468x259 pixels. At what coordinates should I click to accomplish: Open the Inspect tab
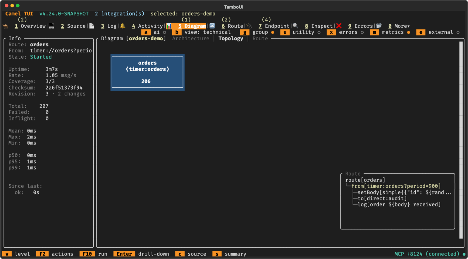[319, 26]
